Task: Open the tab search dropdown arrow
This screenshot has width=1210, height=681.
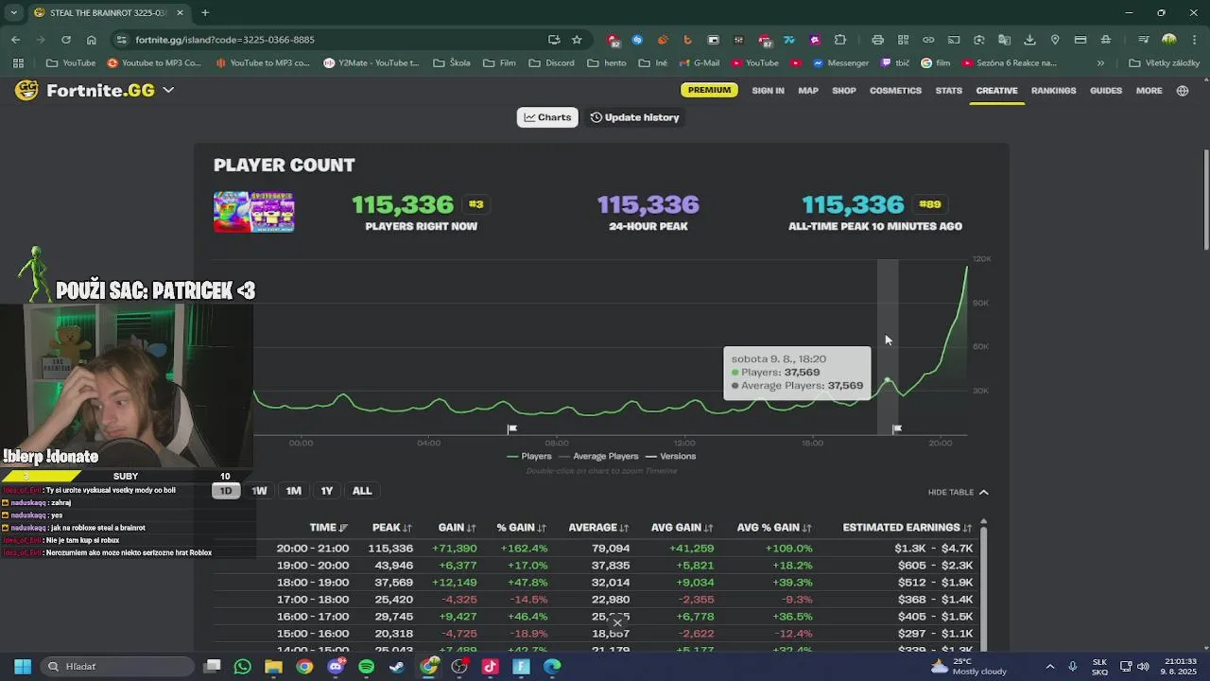Action: point(13,12)
